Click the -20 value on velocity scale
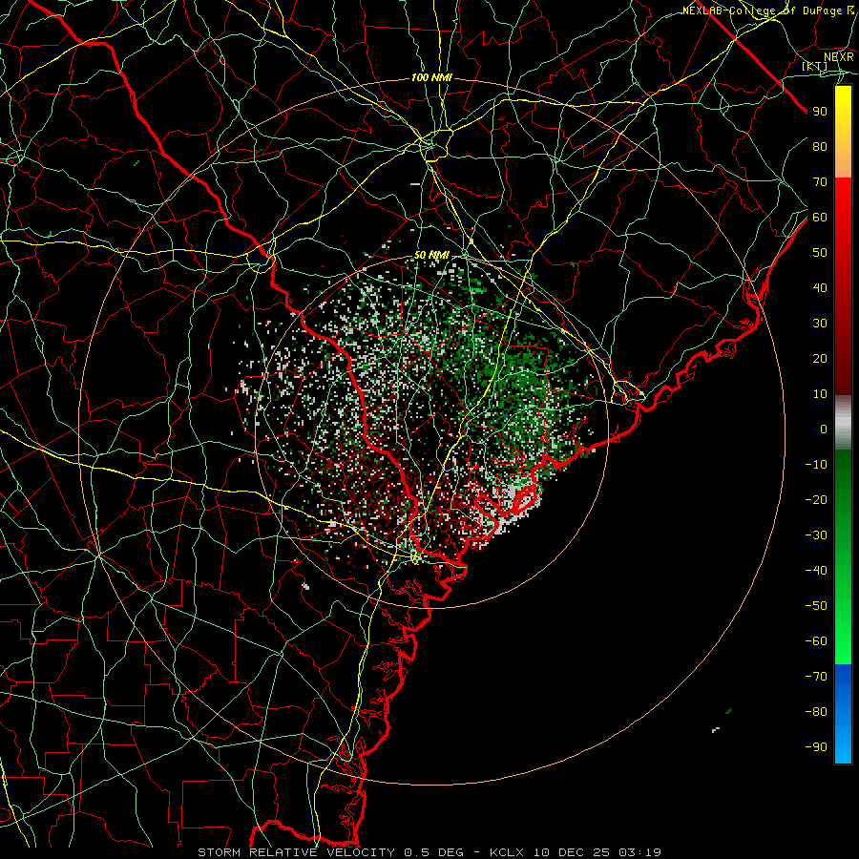Viewport: 859px width, 859px height. pos(816,499)
